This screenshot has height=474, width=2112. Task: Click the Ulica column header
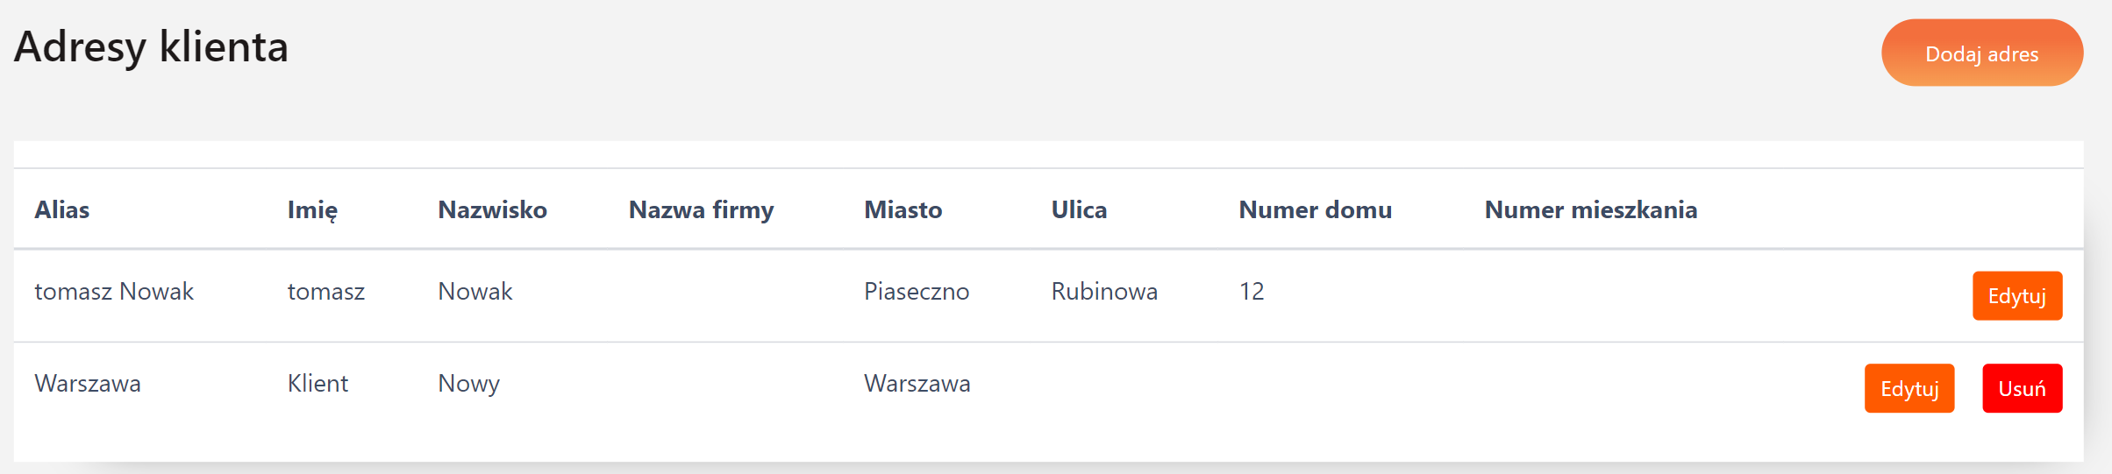1079,210
